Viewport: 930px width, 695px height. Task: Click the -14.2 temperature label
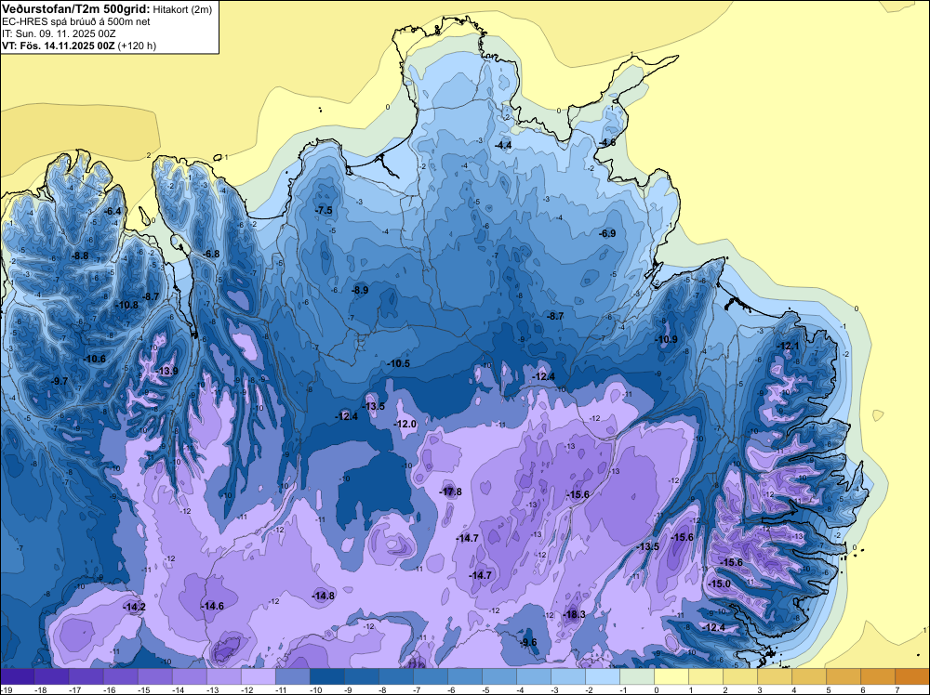click(134, 607)
